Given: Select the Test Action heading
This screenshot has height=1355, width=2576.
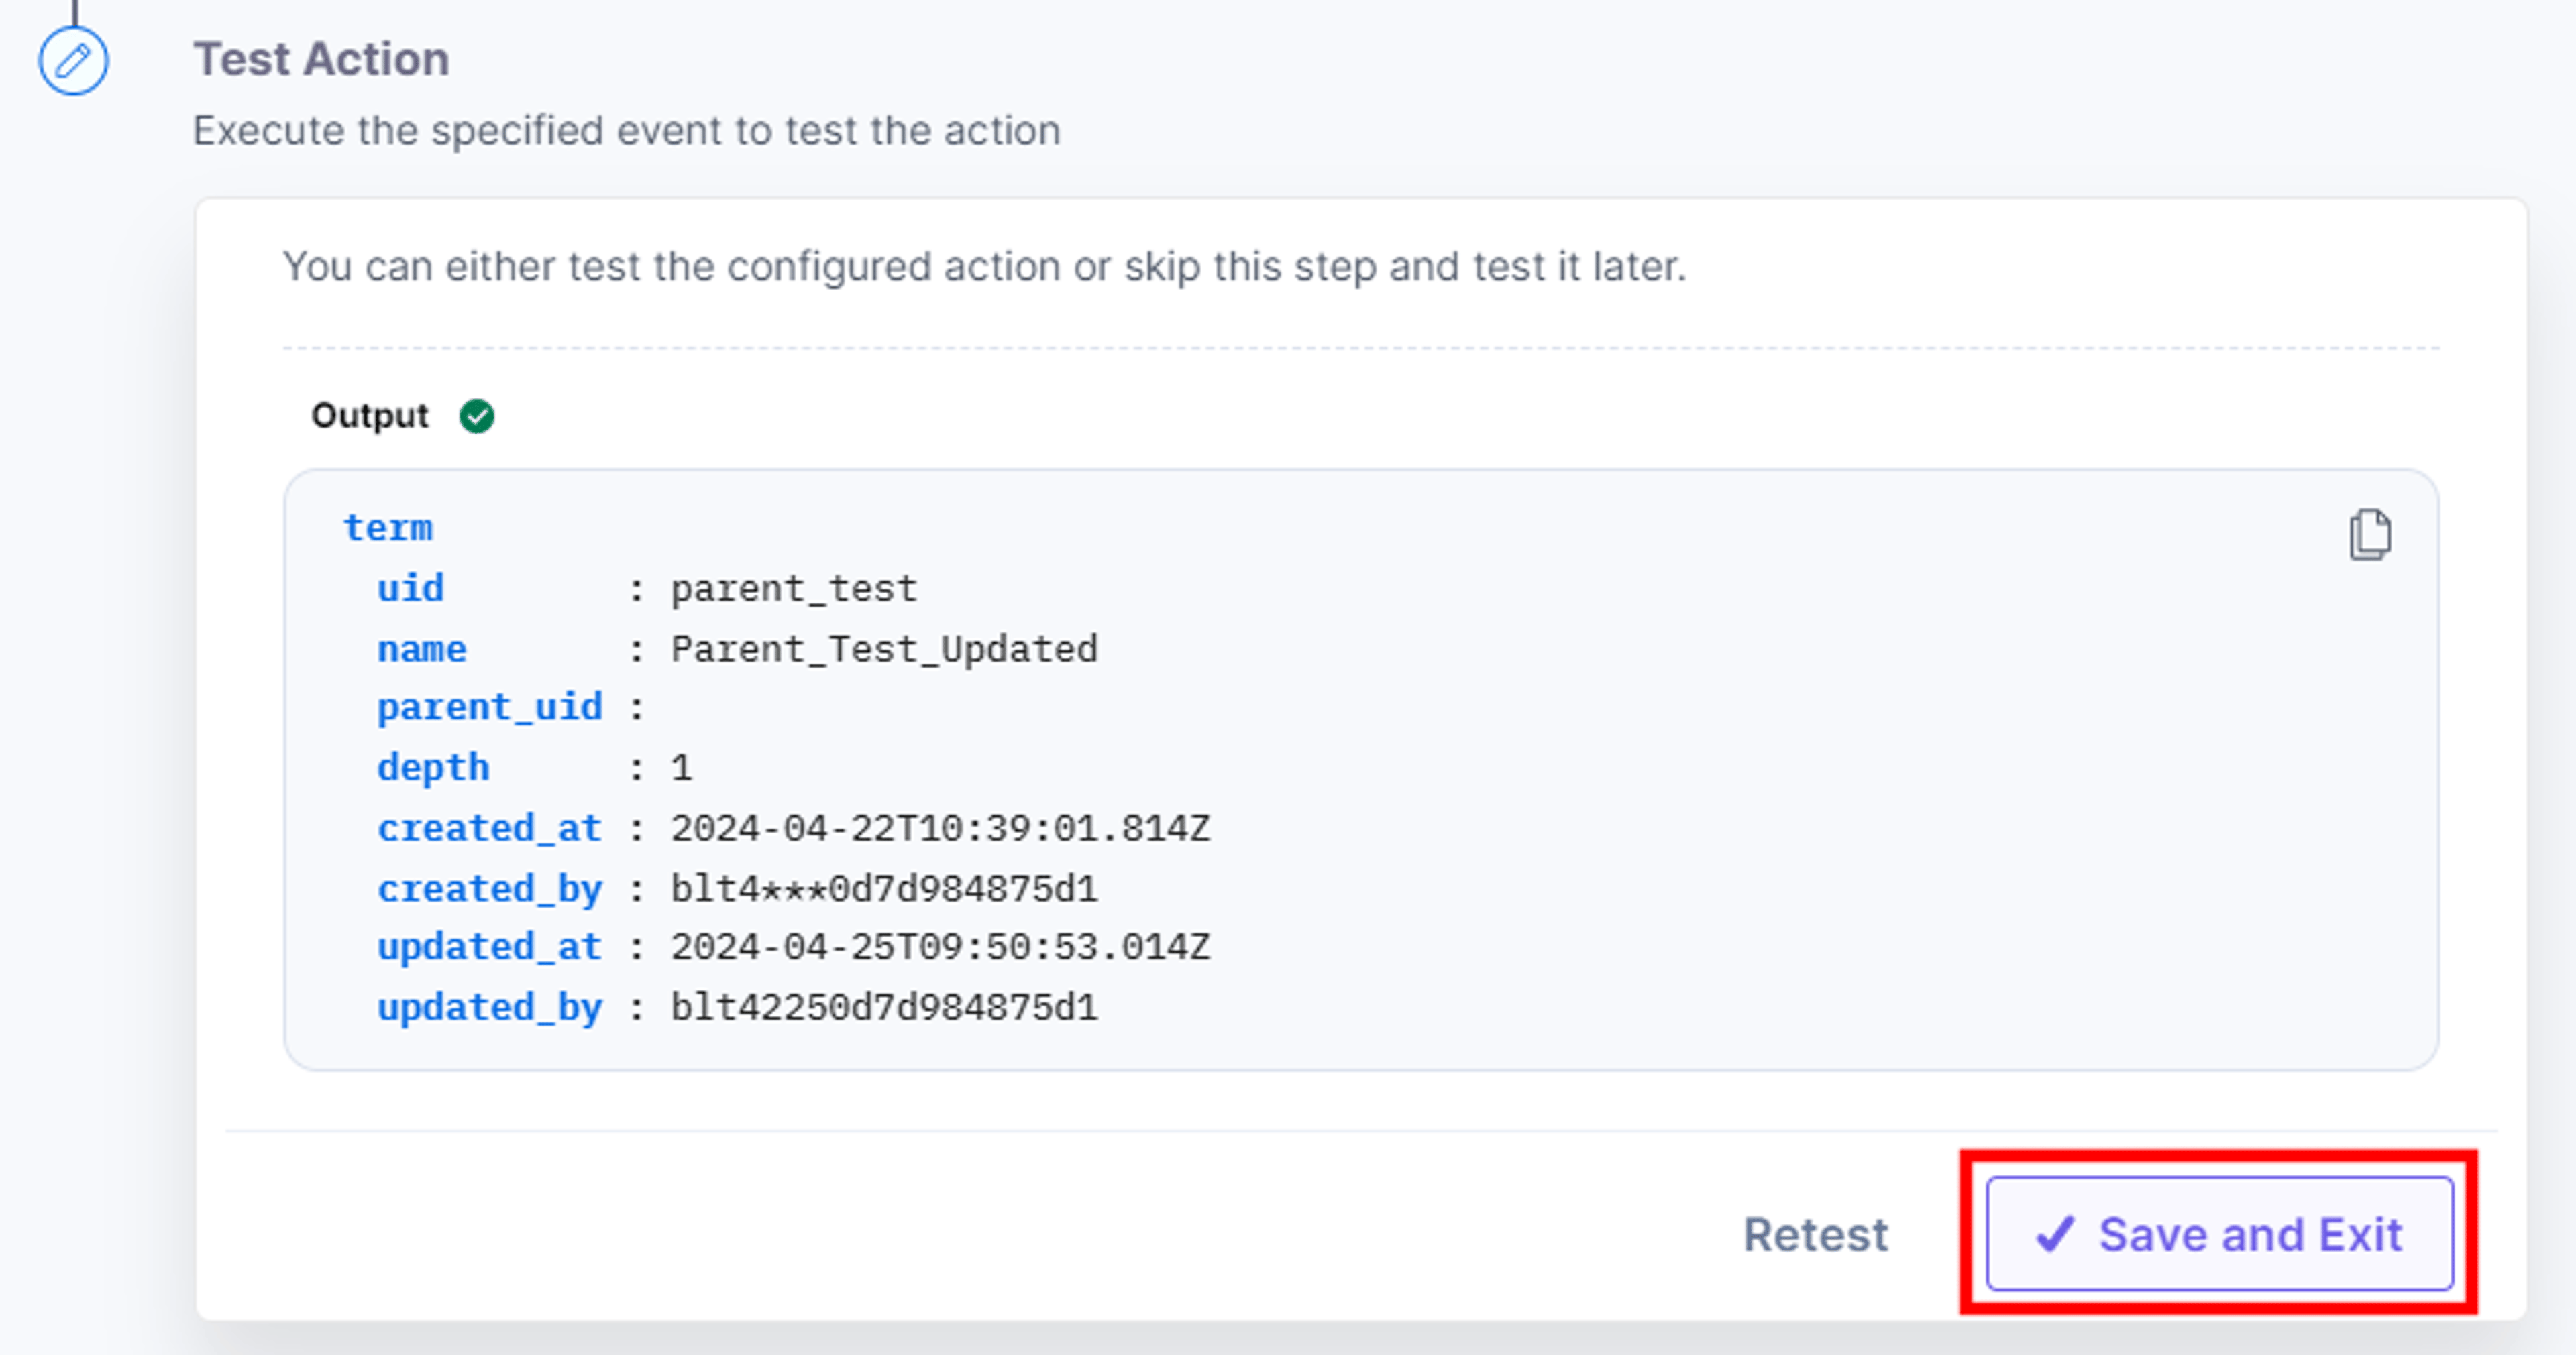Looking at the screenshot, I should [x=321, y=59].
